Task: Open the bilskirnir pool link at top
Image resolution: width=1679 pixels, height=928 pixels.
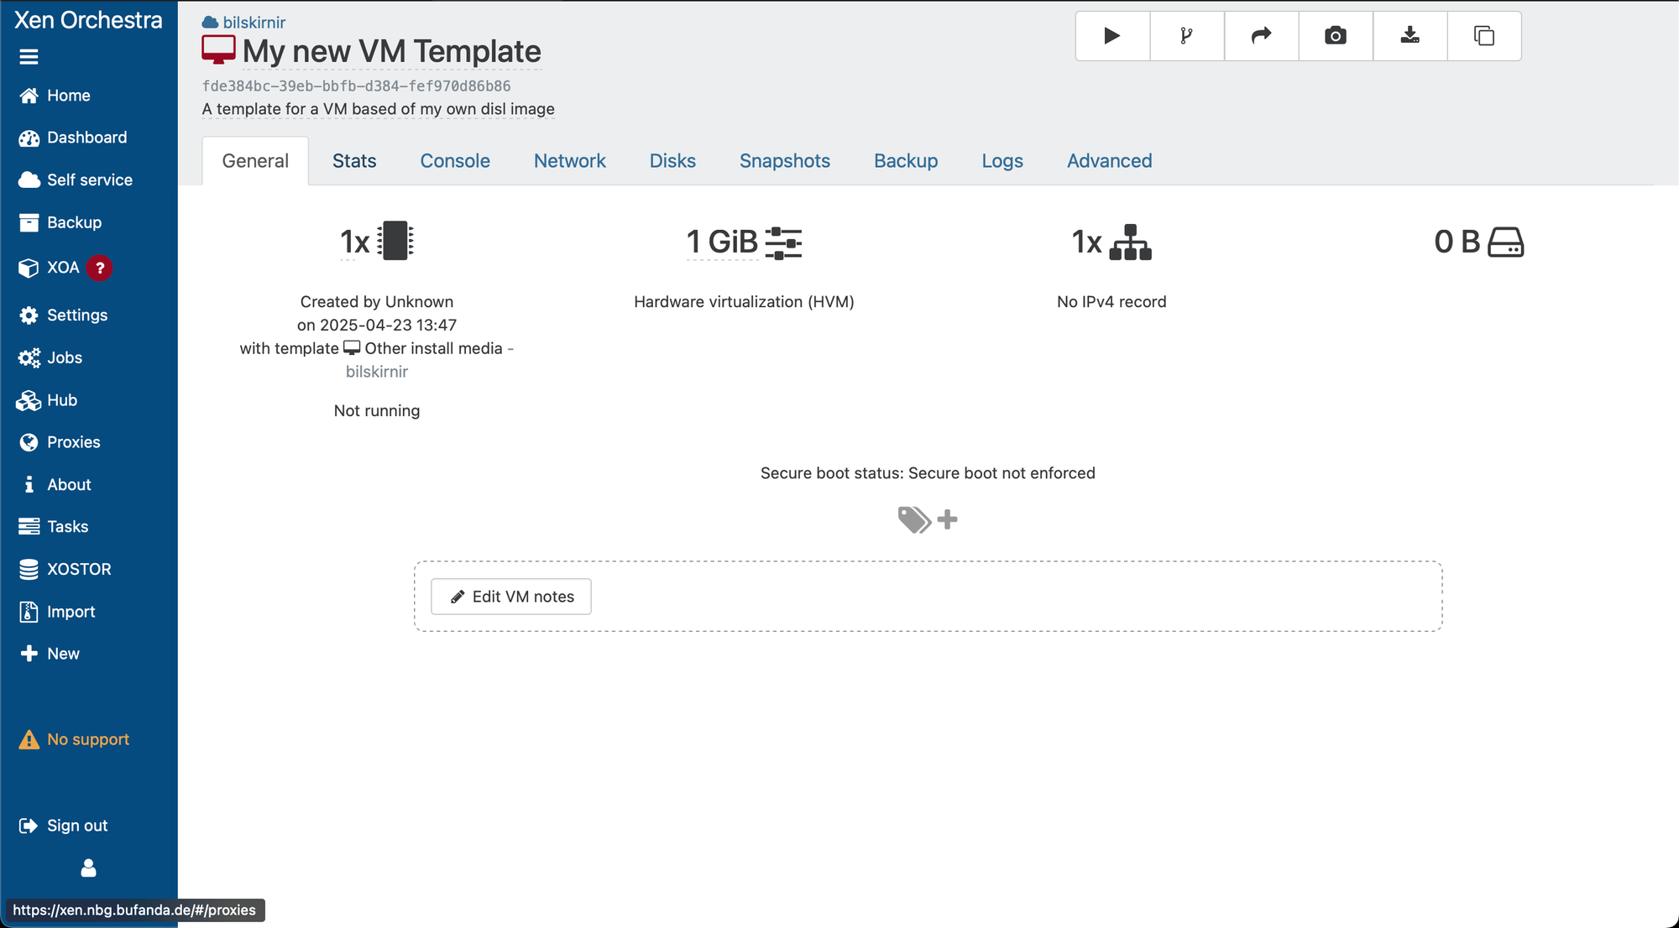Action: pos(254,23)
